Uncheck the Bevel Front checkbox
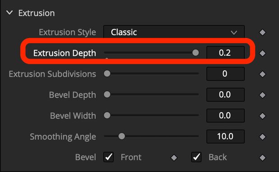 pyautogui.click(x=108, y=157)
